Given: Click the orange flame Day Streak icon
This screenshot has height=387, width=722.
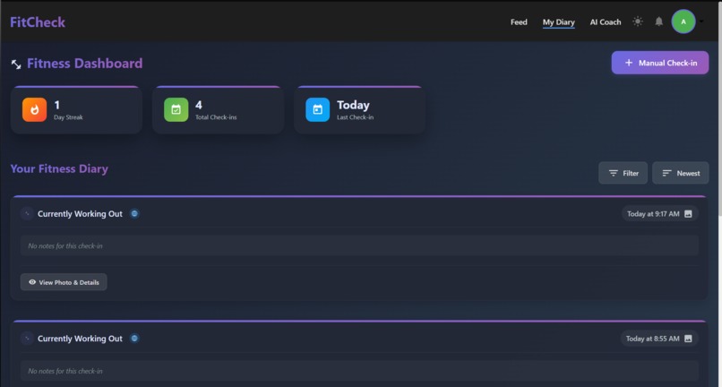Looking at the screenshot, I should [35, 109].
